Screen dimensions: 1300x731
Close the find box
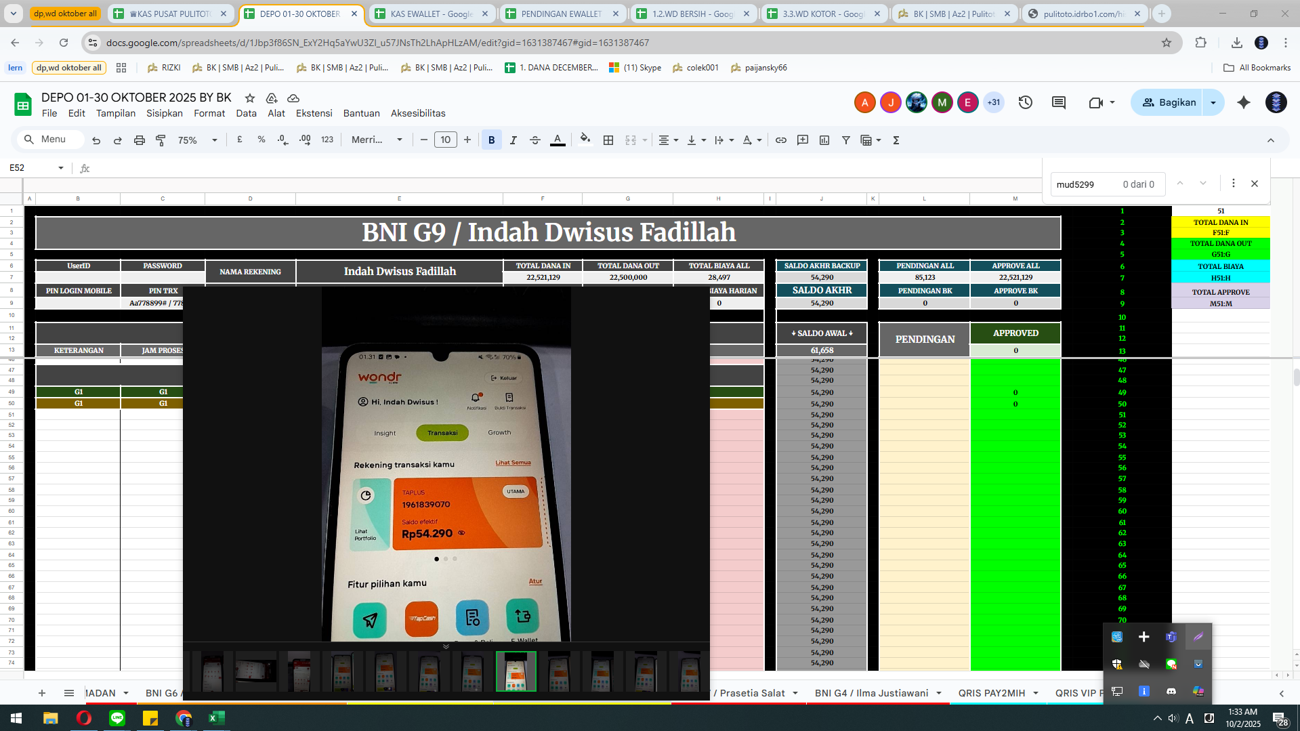[1255, 184]
